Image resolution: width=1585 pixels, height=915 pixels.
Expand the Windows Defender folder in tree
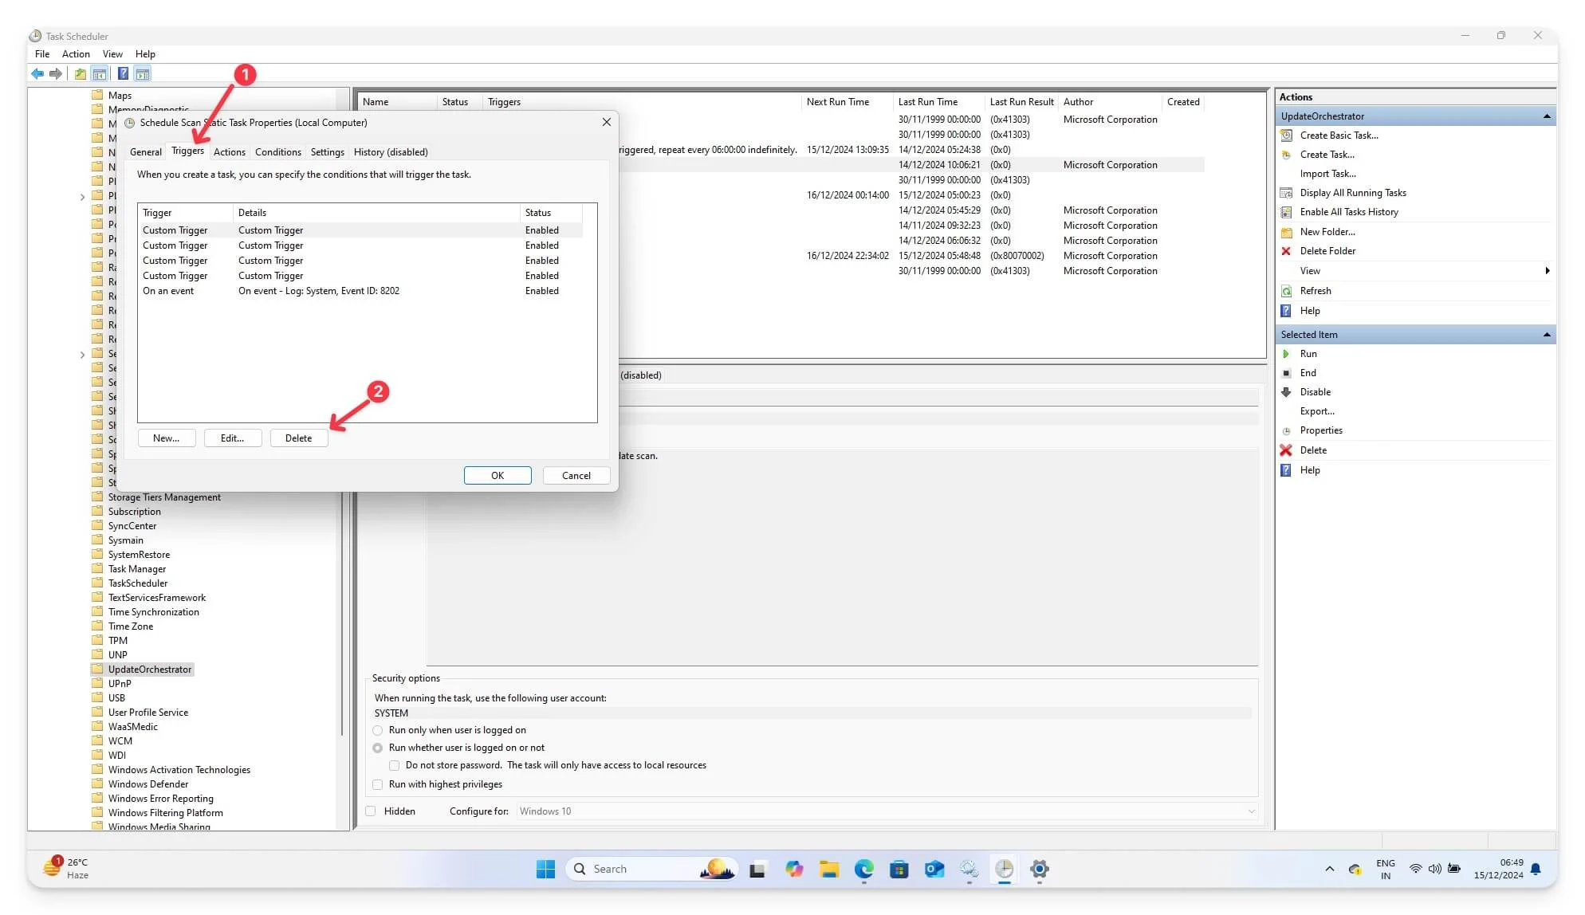click(x=81, y=783)
